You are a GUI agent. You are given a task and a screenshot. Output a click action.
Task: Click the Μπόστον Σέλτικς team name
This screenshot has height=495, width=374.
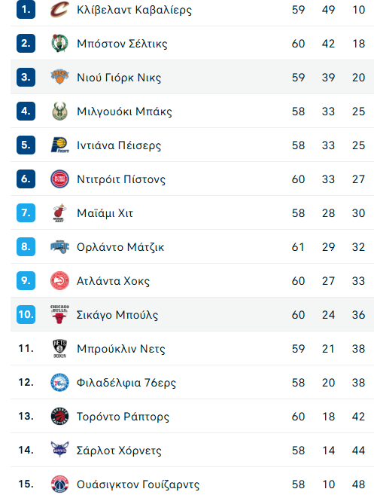pyautogui.click(x=122, y=44)
